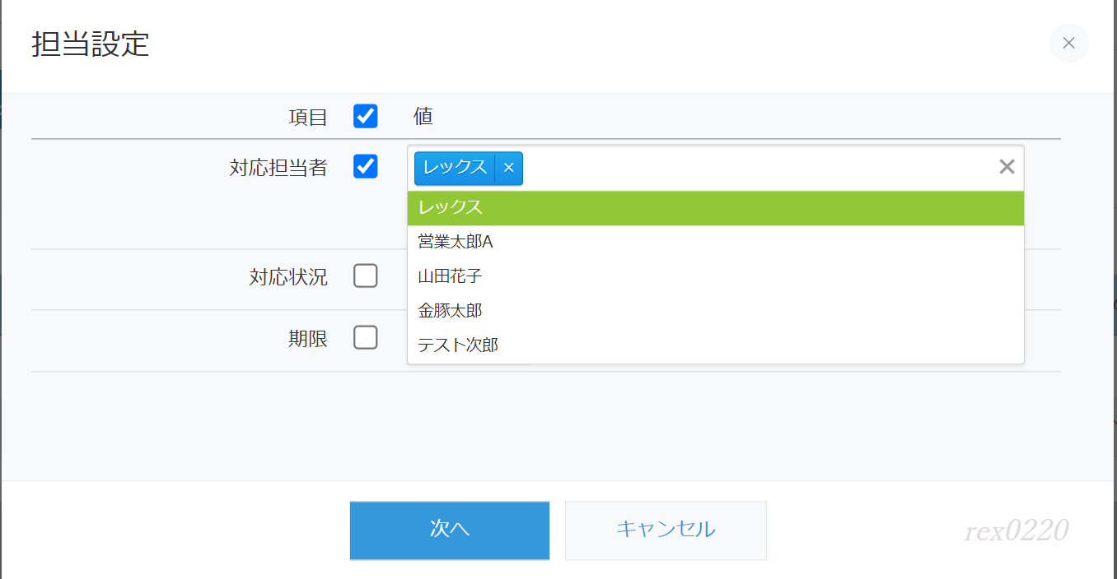Uncheck the 対応担当者 checkbox
The image size is (1117, 579).
[366, 167]
